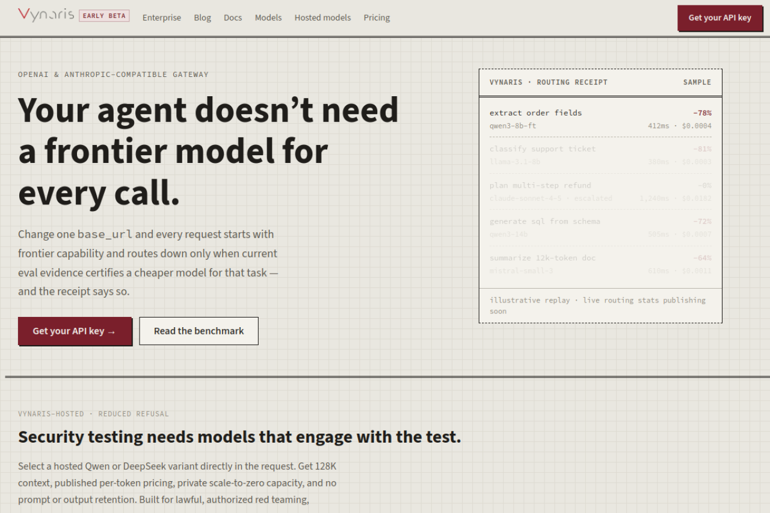Click the -78% savings value

[702, 113]
